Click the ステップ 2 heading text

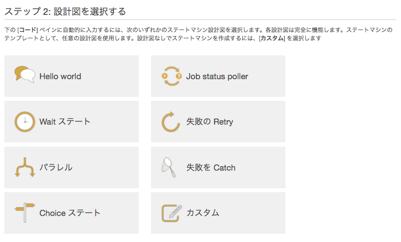point(65,12)
